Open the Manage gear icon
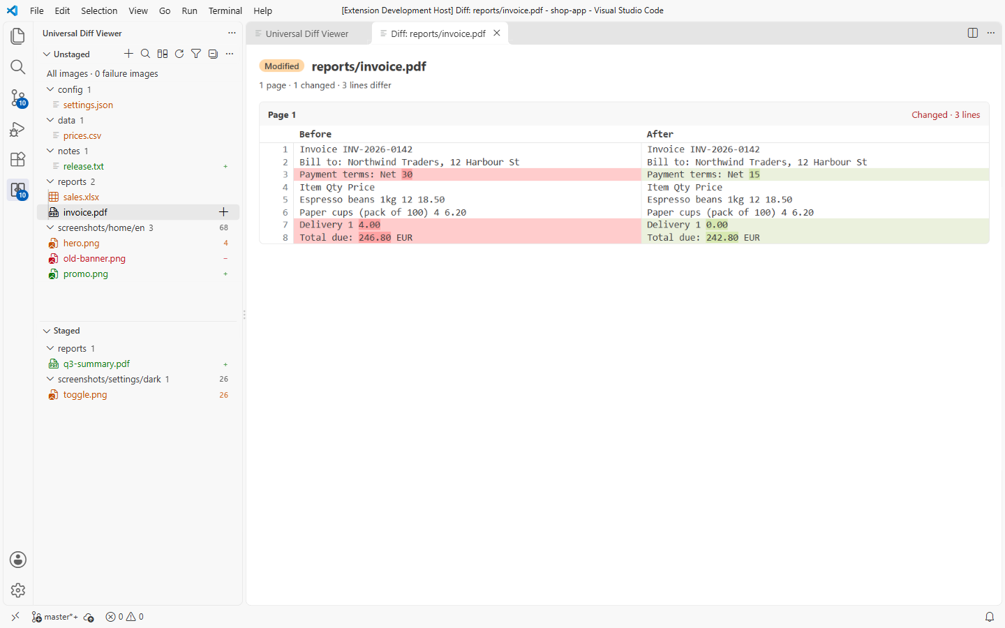This screenshot has height=628, width=1005. (18, 590)
